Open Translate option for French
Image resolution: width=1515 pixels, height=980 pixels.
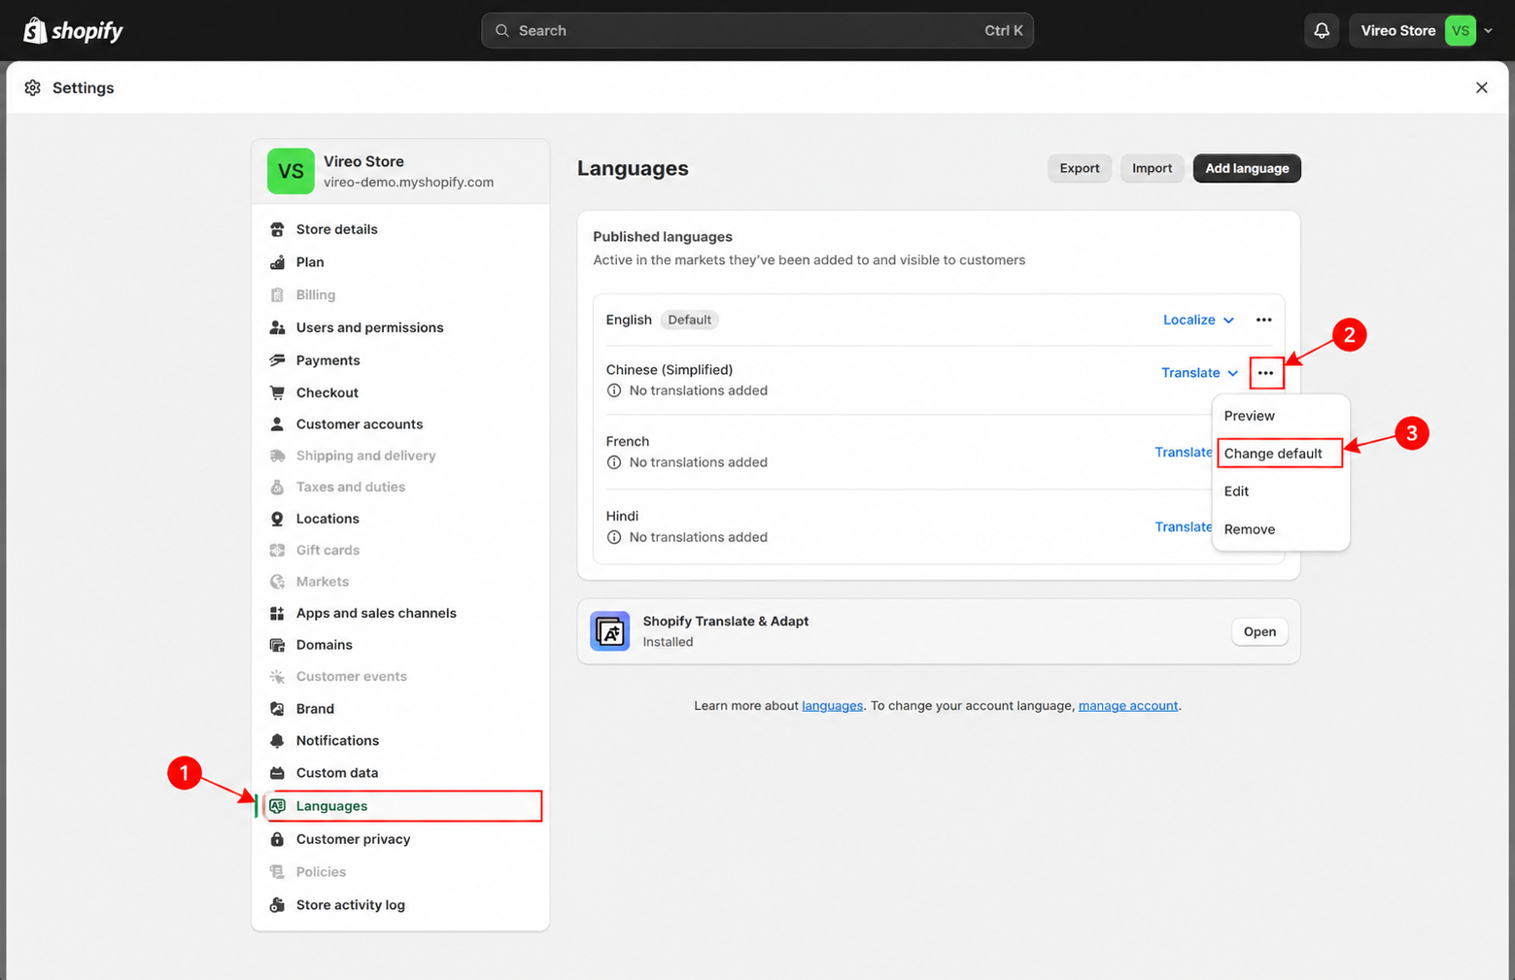pyautogui.click(x=1183, y=453)
